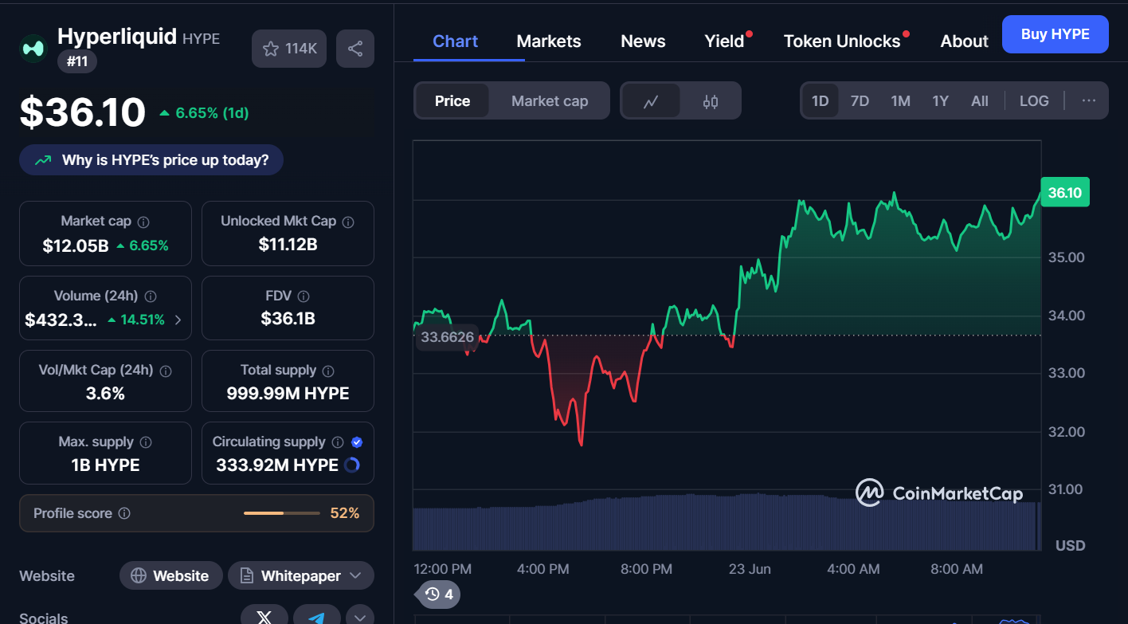1128x624 pixels.
Task: Open the Token Unlocks tab
Action: pyautogui.click(x=842, y=41)
